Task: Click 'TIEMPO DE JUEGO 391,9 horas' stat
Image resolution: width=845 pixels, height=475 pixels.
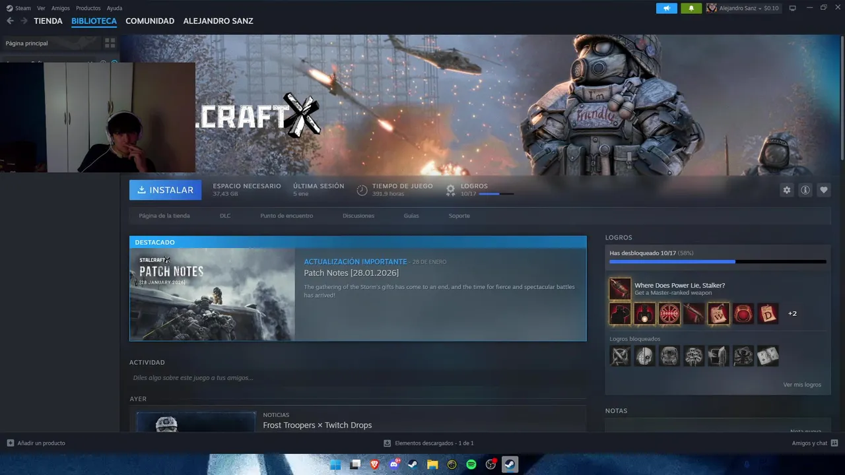Action: click(x=395, y=190)
